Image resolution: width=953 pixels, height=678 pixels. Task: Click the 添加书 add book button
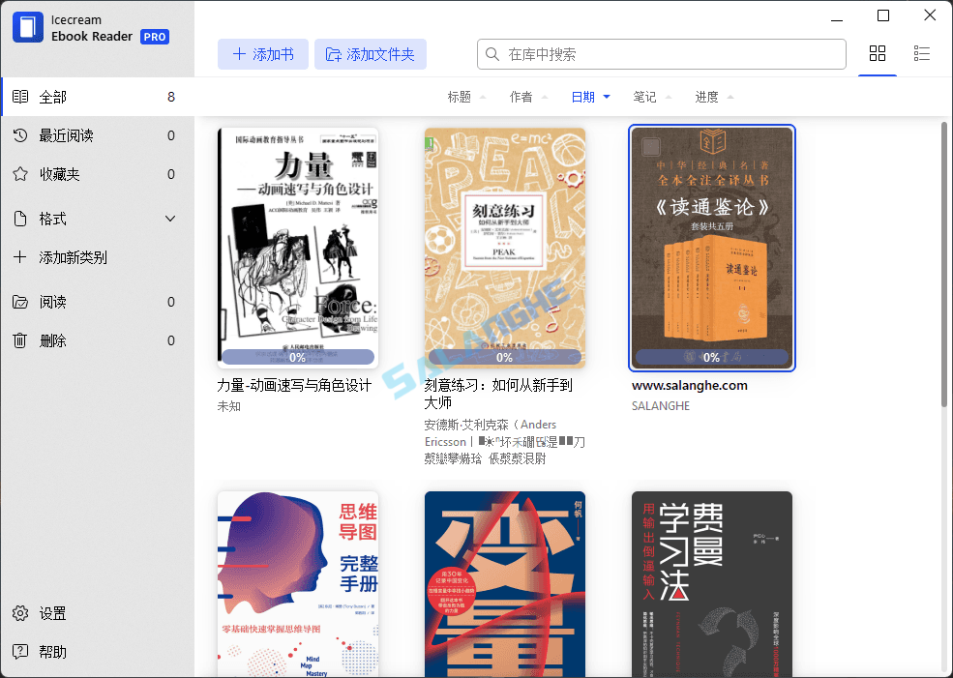coord(262,54)
